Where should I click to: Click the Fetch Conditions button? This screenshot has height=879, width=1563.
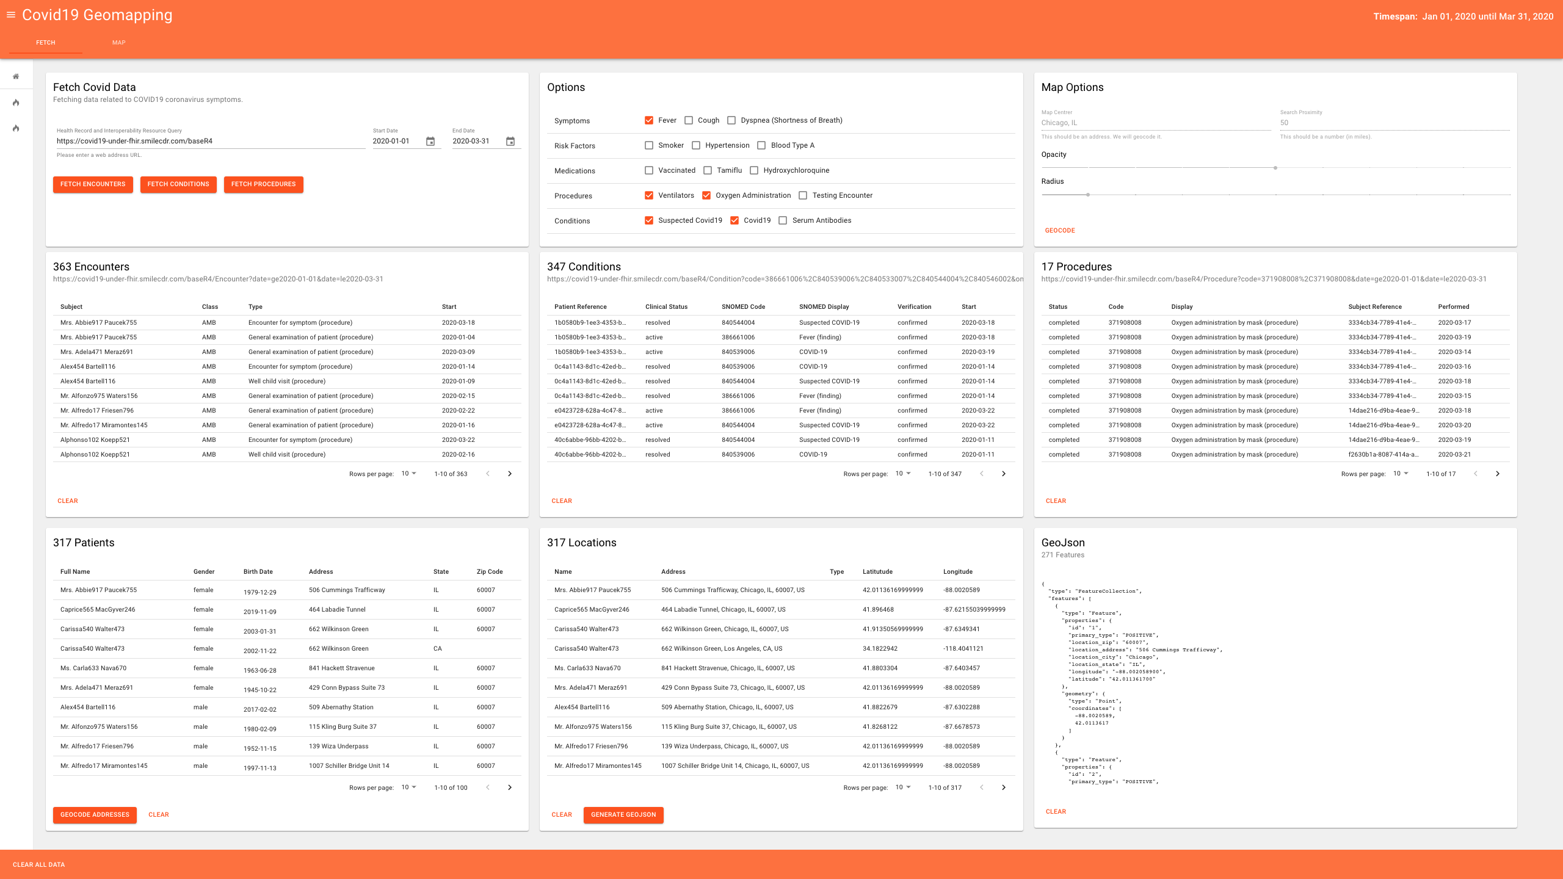pyautogui.click(x=178, y=184)
